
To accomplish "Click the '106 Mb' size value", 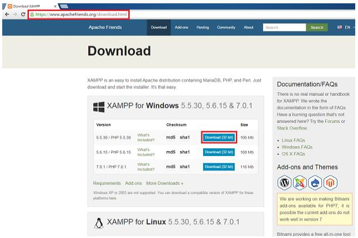I will tap(247, 138).
